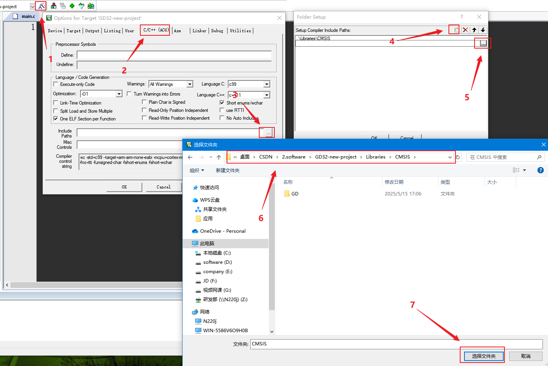This screenshot has width=548, height=366.
Task: Click the search magnifier in CMSIS search box
Action: [x=539, y=157]
